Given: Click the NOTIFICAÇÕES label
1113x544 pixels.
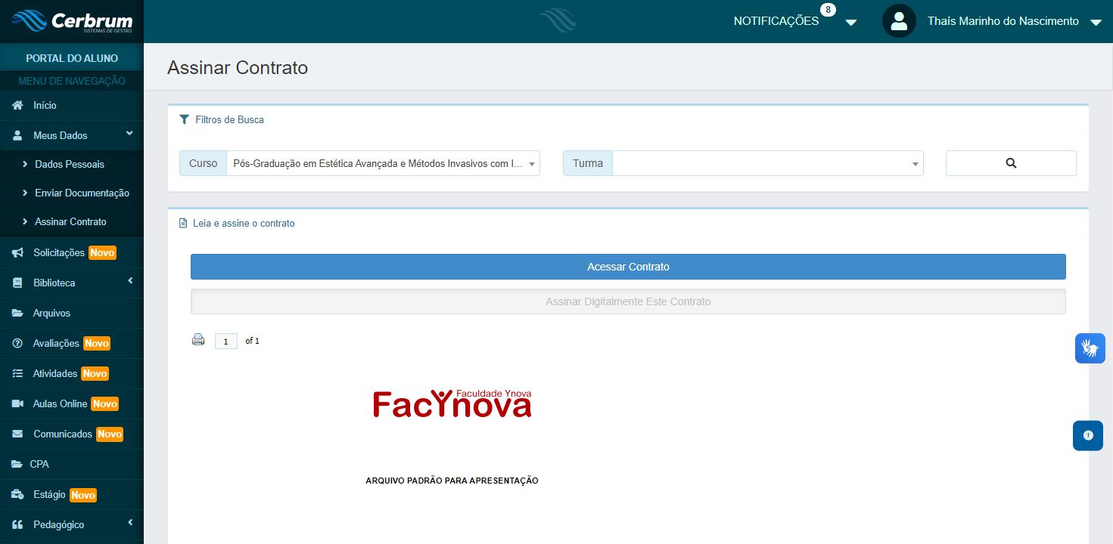Looking at the screenshot, I should click(776, 21).
